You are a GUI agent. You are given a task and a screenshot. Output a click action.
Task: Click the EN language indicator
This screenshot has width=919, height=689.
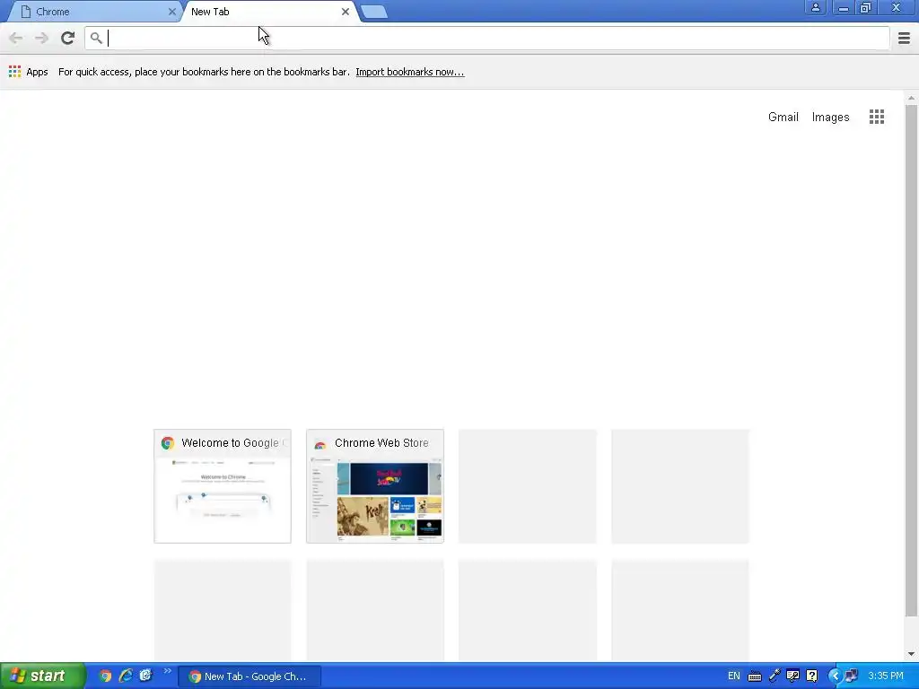click(x=733, y=676)
